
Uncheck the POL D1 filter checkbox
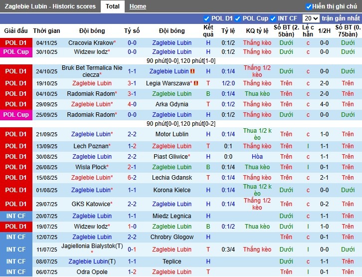[206, 18]
